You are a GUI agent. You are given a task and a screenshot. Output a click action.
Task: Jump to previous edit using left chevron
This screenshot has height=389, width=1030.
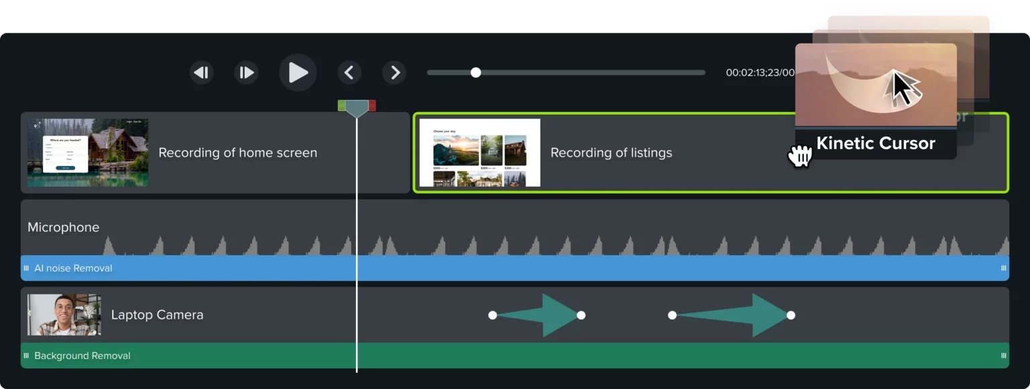point(349,72)
